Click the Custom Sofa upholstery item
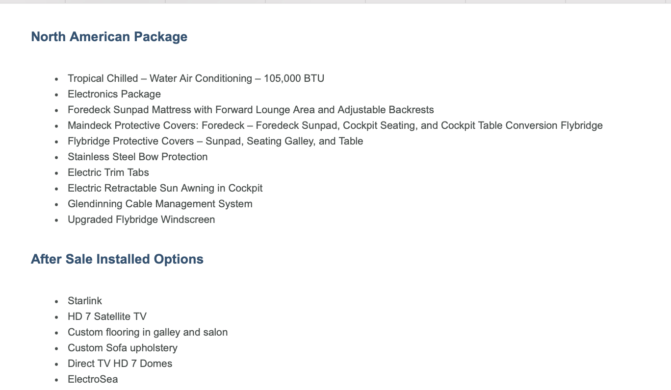 tap(123, 348)
